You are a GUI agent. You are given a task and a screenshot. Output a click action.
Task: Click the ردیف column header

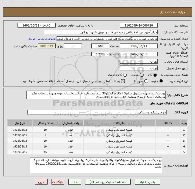pyautogui.click(x=184, y=123)
